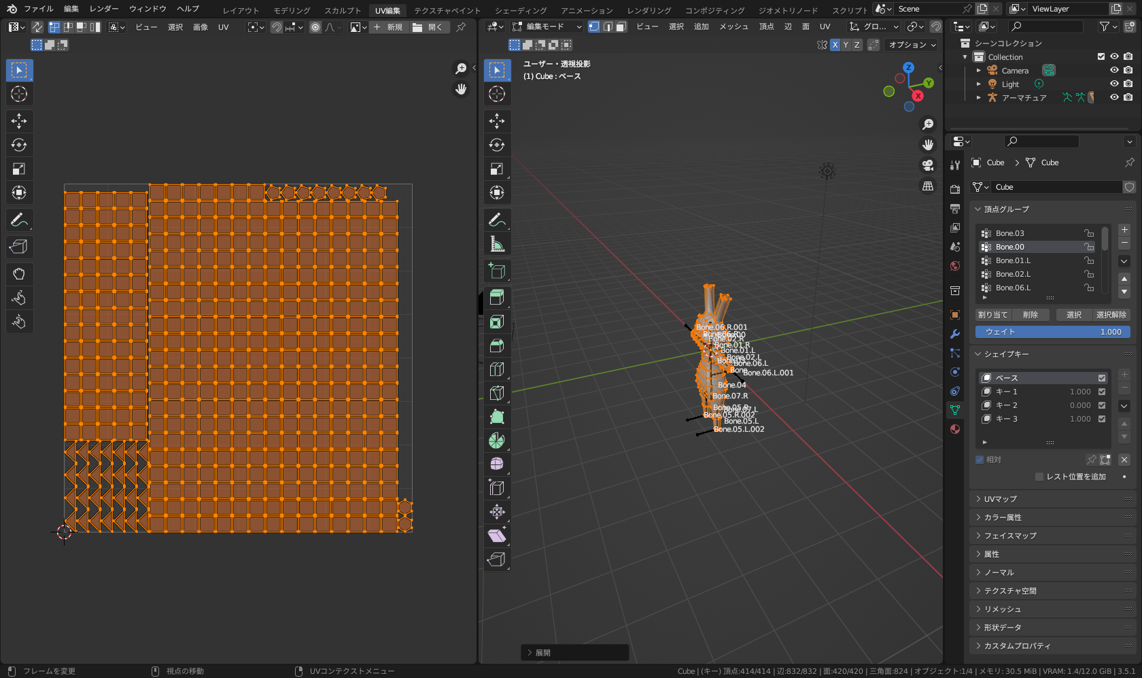1142x678 pixels.
Task: Select the Bone.01.L vertex group
Action: tap(1038, 260)
